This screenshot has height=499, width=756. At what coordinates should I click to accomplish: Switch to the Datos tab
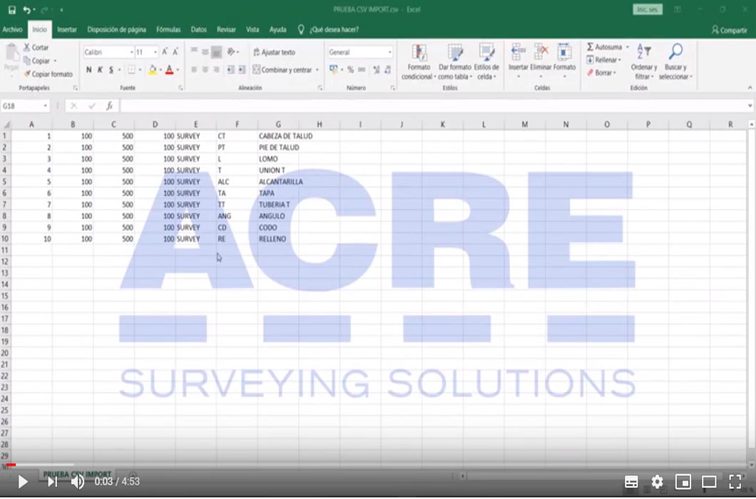pos(199,29)
